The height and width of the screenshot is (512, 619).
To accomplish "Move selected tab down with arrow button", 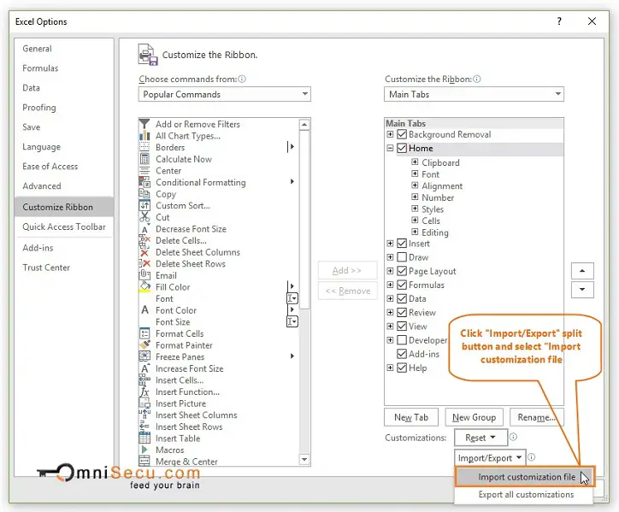I will 582,290.
